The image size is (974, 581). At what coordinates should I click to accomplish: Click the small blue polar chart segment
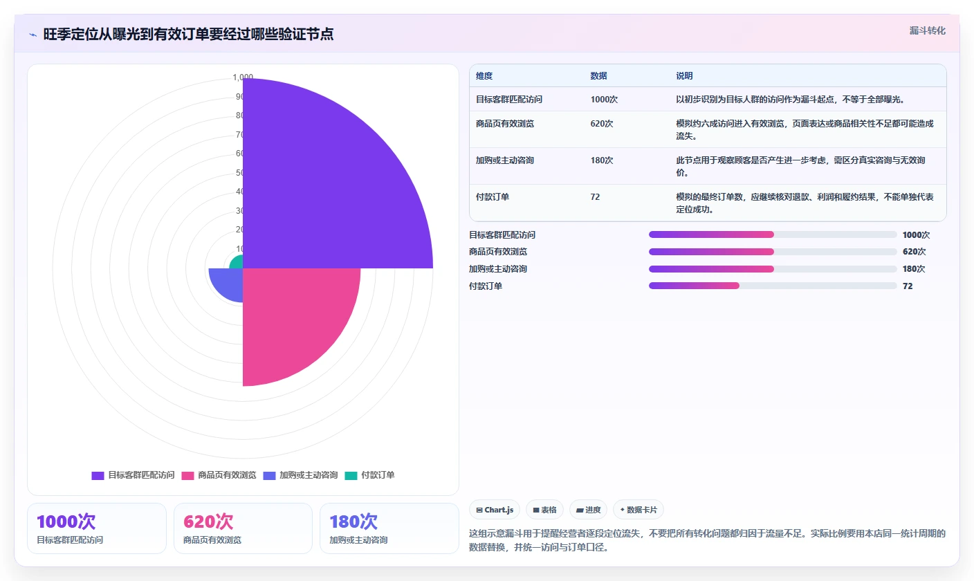click(x=228, y=282)
